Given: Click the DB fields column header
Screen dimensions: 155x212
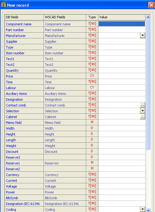Looking at the screenshot, I should tap(24, 17).
